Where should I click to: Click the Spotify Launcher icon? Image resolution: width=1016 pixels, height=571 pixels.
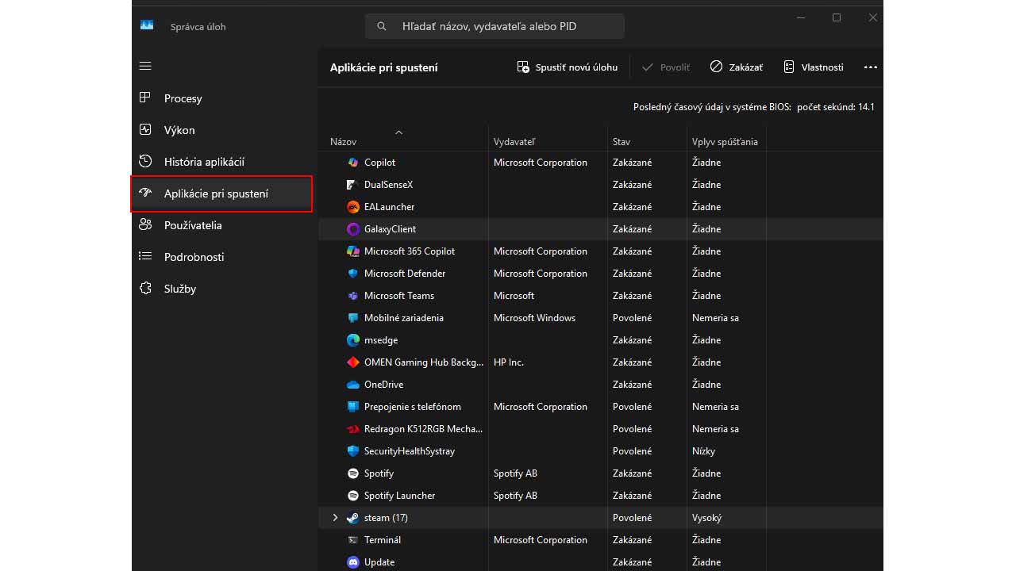pyautogui.click(x=353, y=496)
